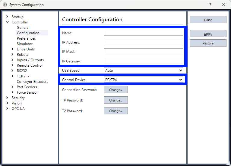The image size is (231, 166).
Task: Close the dialog with the X button
Action: [x=224, y=5]
